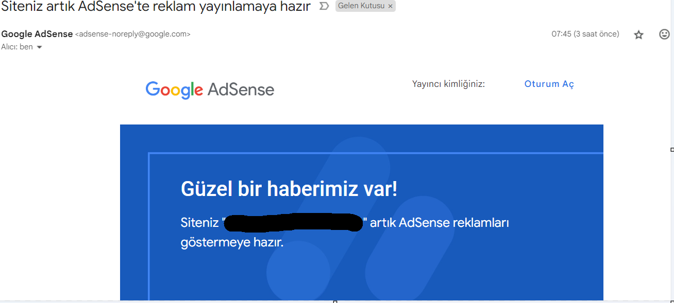Click the email subject line
This screenshot has height=303, width=674.
[x=156, y=7]
